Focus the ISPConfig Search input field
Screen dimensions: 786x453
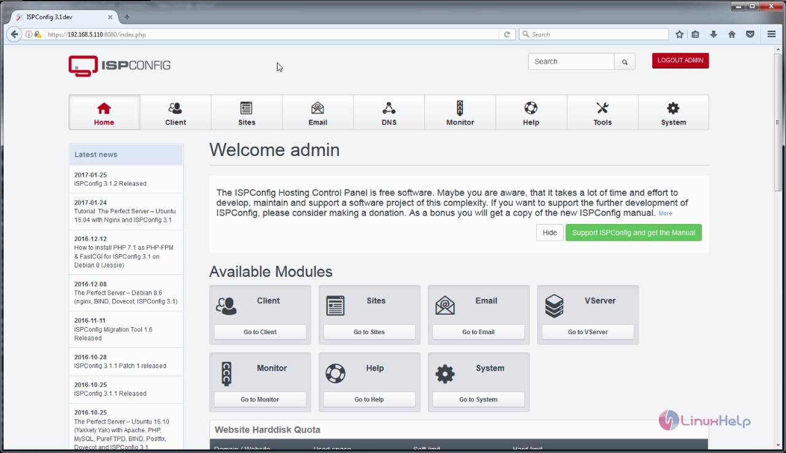click(x=571, y=61)
